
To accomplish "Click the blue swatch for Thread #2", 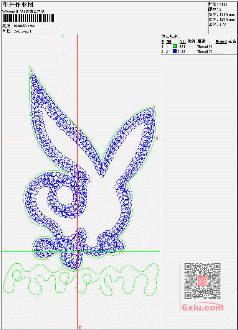I will (175, 51).
